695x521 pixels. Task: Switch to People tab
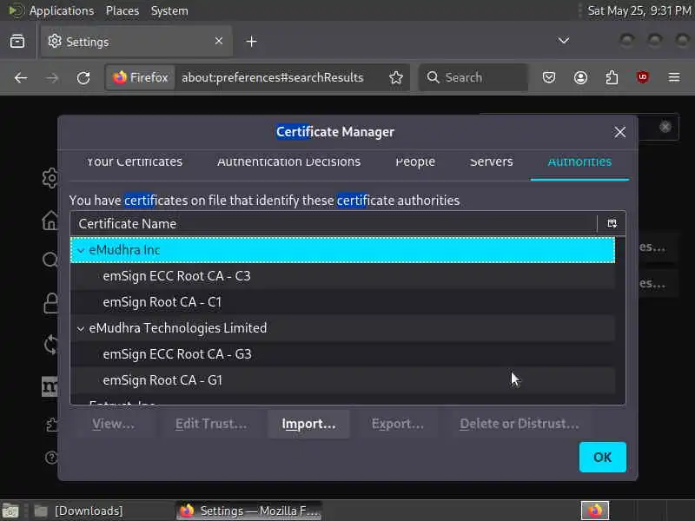tap(415, 162)
